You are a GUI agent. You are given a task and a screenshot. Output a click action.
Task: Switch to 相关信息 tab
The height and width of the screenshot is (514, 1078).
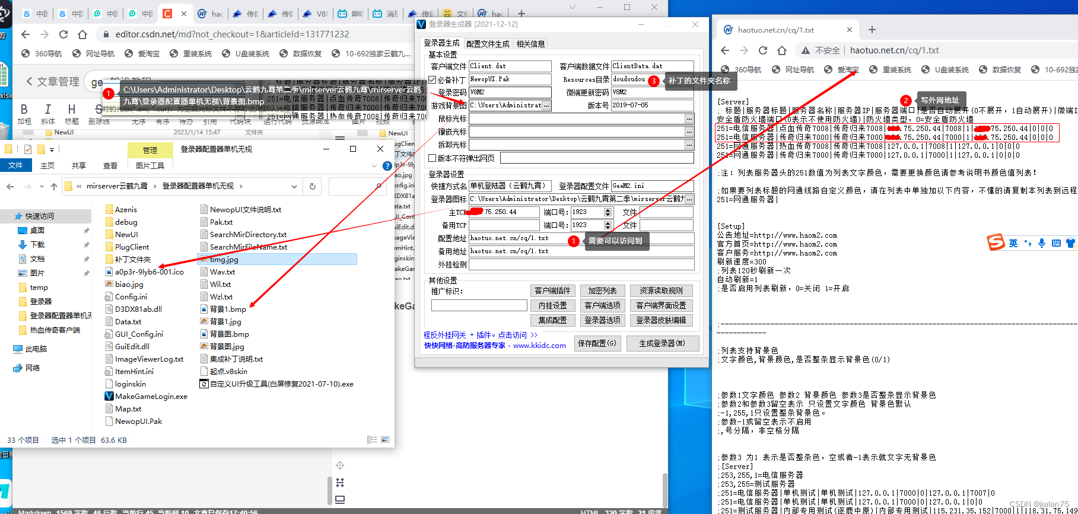pyautogui.click(x=530, y=44)
